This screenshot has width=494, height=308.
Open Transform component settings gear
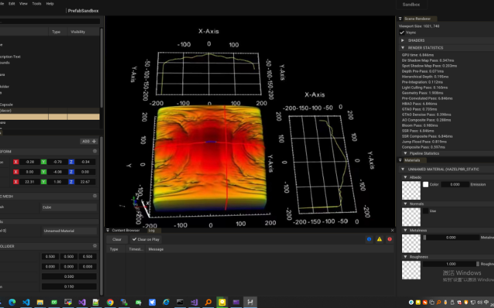(x=95, y=151)
